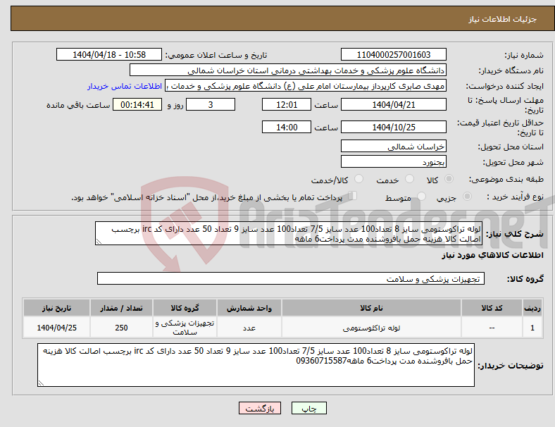Click the کد کالا column header
The width and height of the screenshot is (555, 427).
492,308
